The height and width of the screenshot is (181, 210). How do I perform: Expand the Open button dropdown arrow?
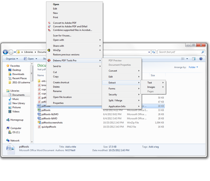36,59
